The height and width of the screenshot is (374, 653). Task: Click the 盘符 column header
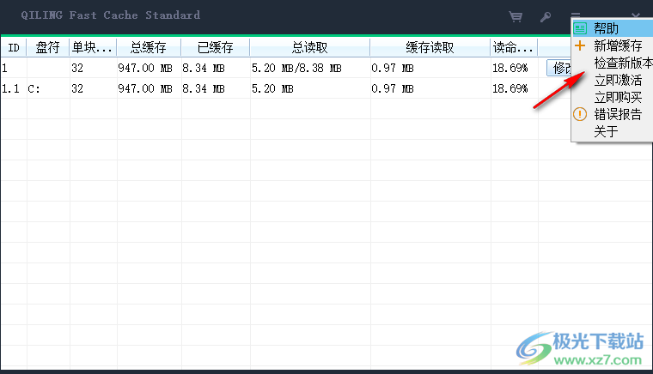(x=47, y=47)
